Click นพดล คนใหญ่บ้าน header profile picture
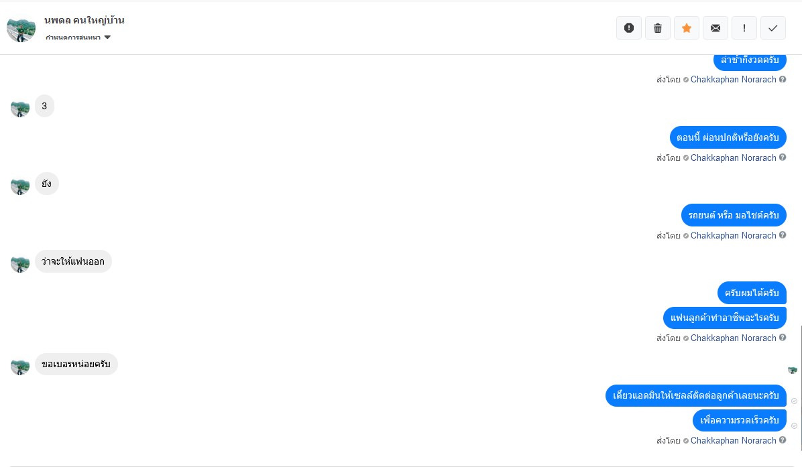Image resolution: width=802 pixels, height=467 pixels. 21,28
